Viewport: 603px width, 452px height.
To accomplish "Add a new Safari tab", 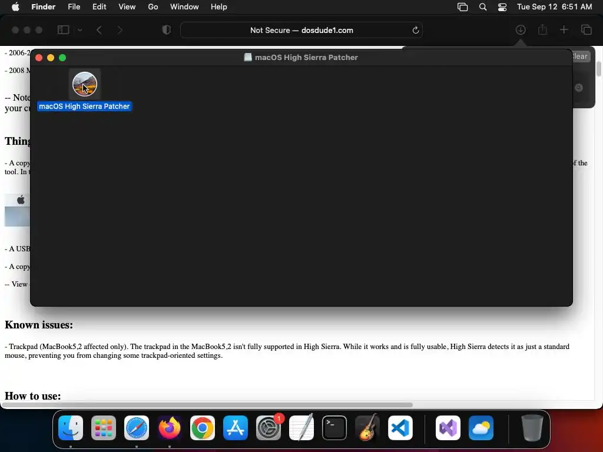I will tap(564, 29).
